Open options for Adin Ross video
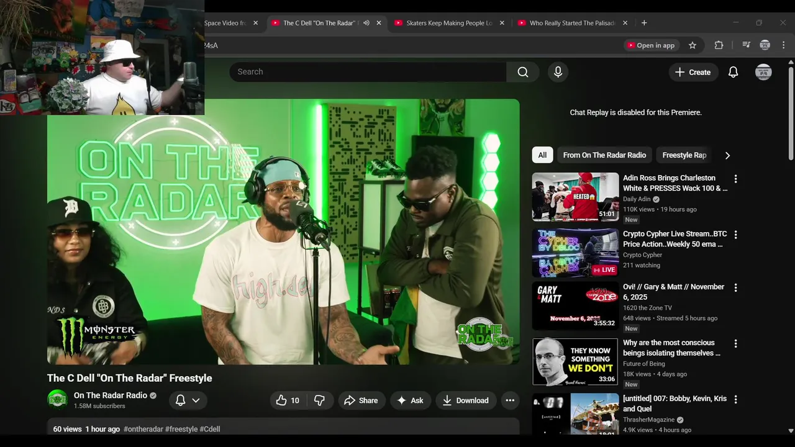The image size is (795, 447). point(735,179)
